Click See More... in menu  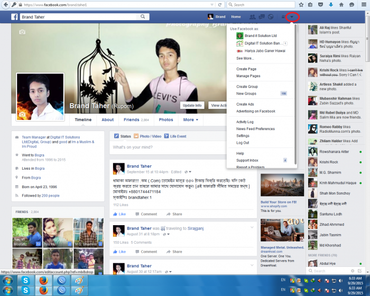[245, 58]
